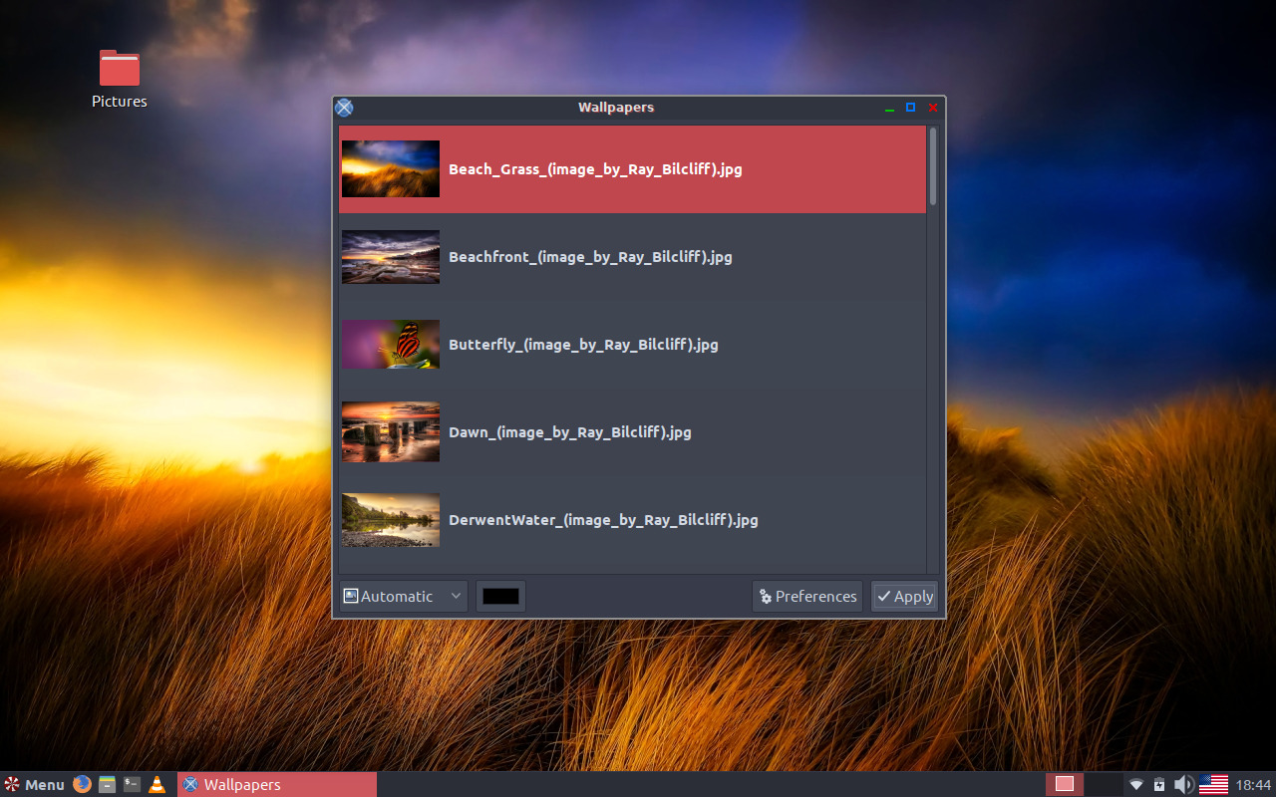Open the file manager from the taskbar

(x=107, y=784)
